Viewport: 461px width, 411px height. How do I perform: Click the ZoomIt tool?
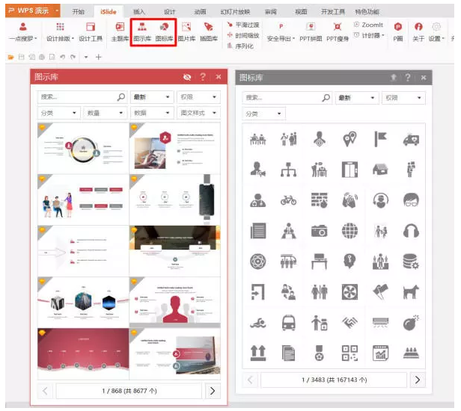click(368, 25)
